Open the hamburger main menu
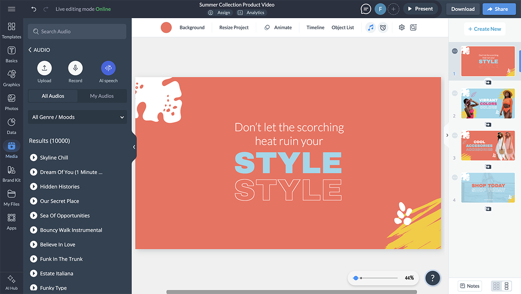521x294 pixels. click(12, 9)
